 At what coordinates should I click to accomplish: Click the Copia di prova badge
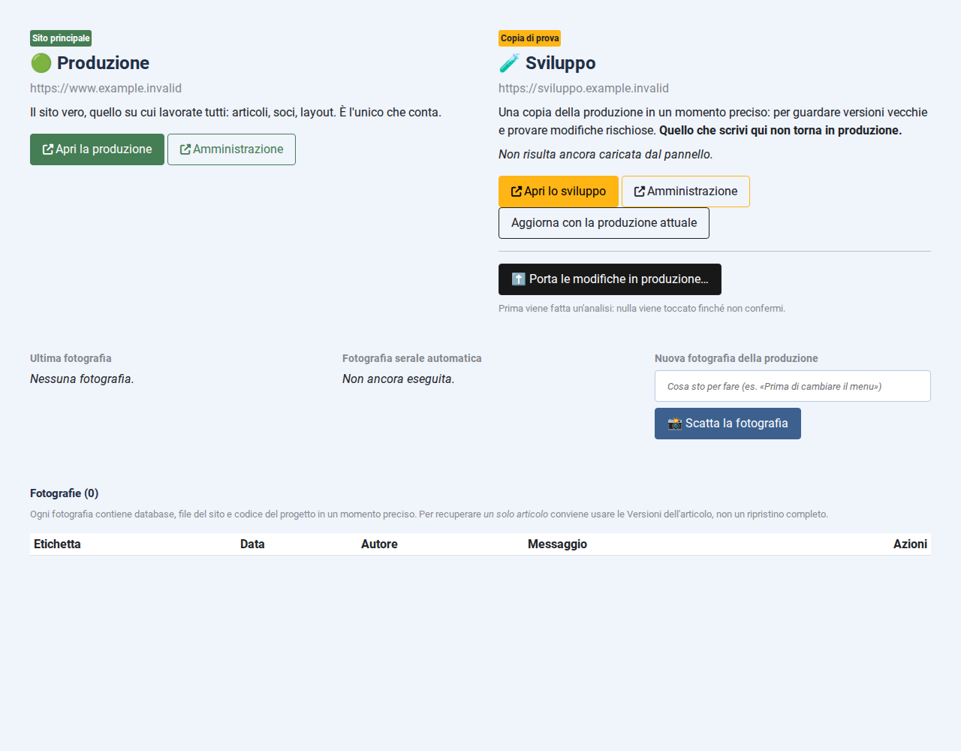[529, 38]
